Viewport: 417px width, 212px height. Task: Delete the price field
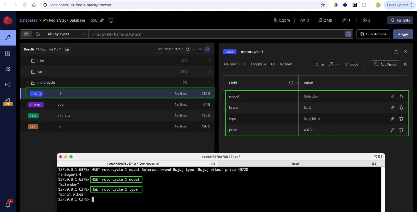pyautogui.click(x=401, y=130)
